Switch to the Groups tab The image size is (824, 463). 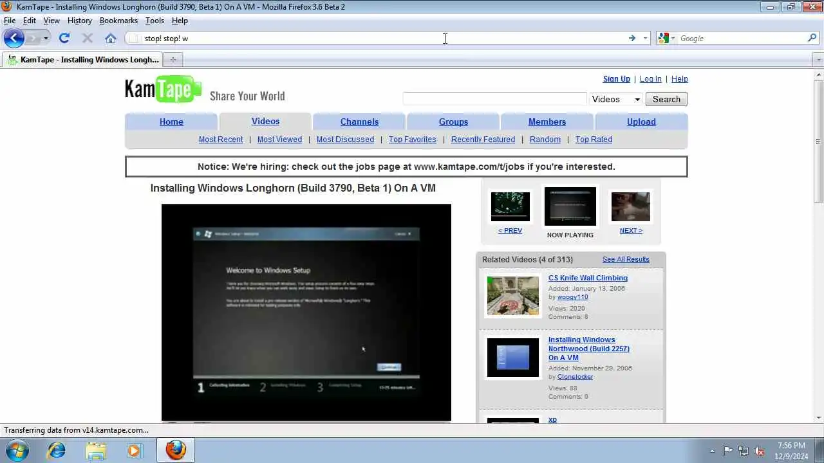tap(453, 122)
